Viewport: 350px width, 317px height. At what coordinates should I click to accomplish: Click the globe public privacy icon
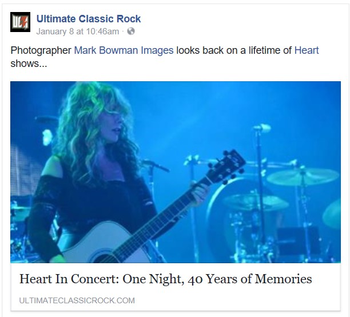click(x=131, y=31)
